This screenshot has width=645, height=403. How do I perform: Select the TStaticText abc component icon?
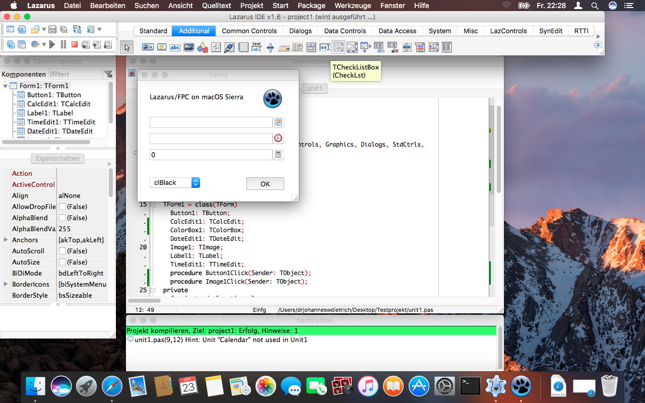pyautogui.click(x=175, y=47)
